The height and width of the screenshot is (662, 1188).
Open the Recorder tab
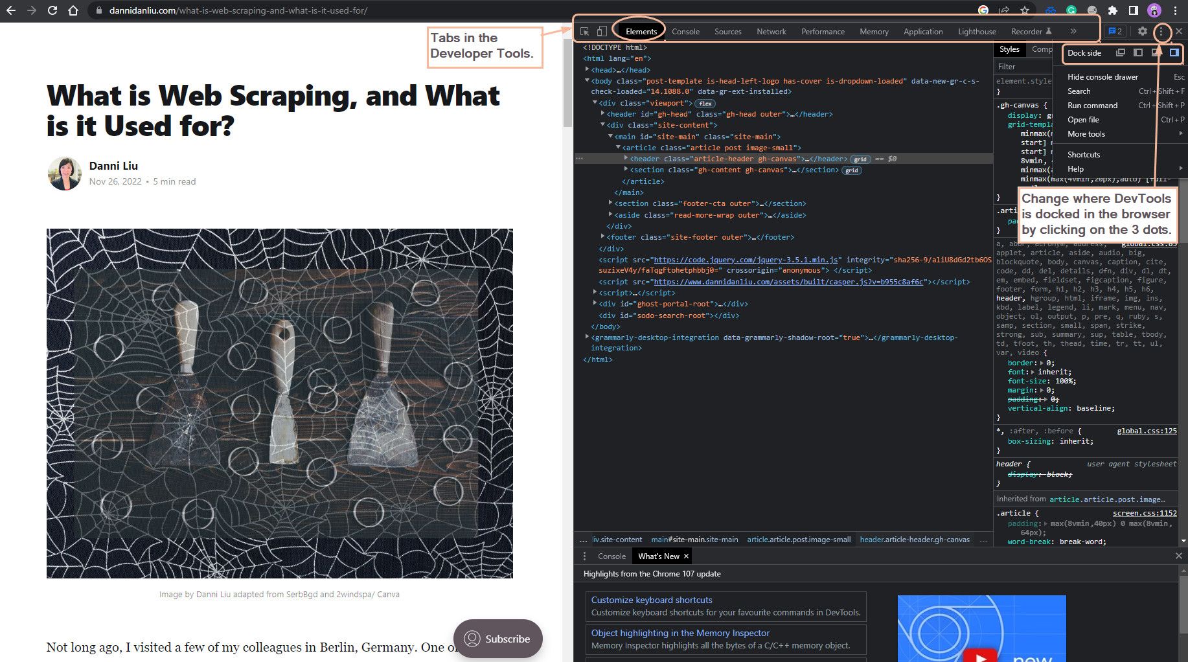pyautogui.click(x=1031, y=31)
